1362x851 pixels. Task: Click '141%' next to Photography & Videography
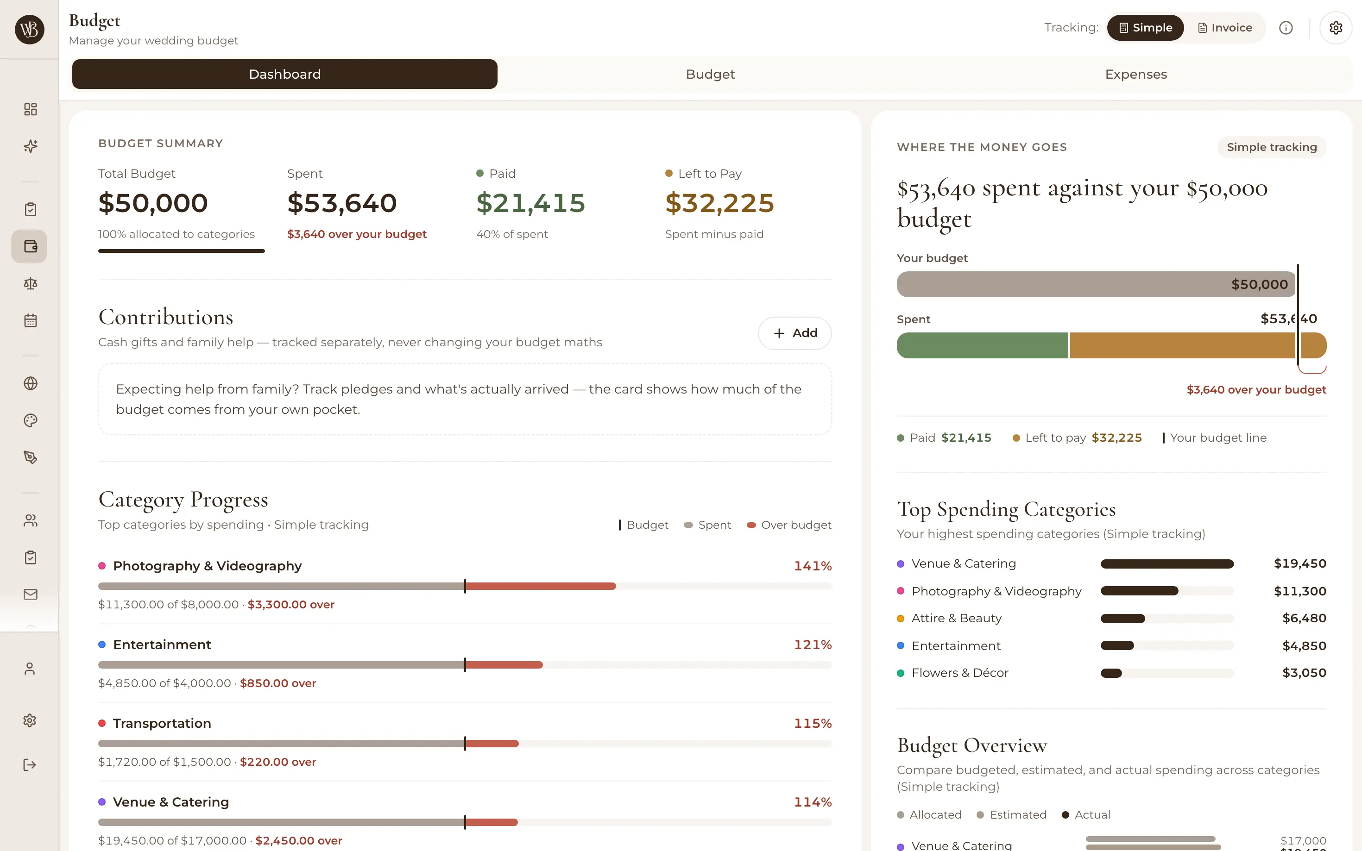tap(813, 566)
